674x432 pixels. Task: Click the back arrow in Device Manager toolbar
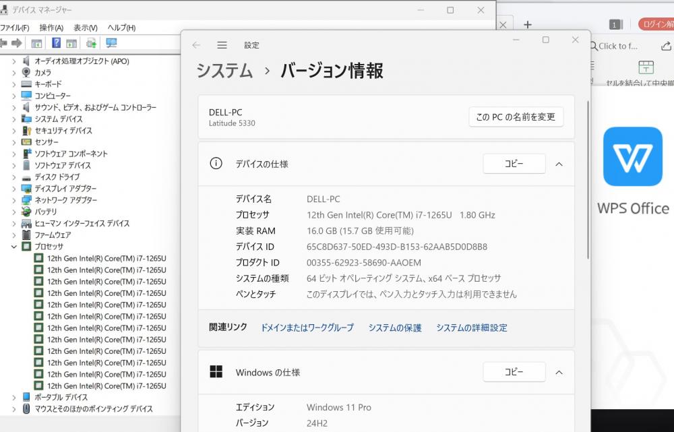(x=3, y=43)
